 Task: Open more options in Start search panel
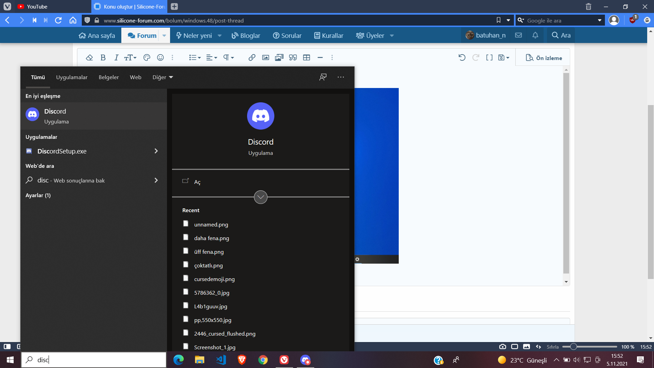click(341, 77)
